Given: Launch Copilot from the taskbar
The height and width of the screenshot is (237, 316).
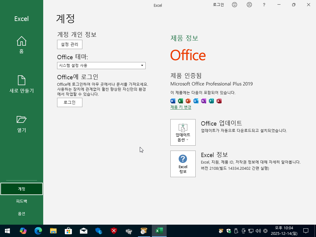Looking at the screenshot, I should pos(23,231).
